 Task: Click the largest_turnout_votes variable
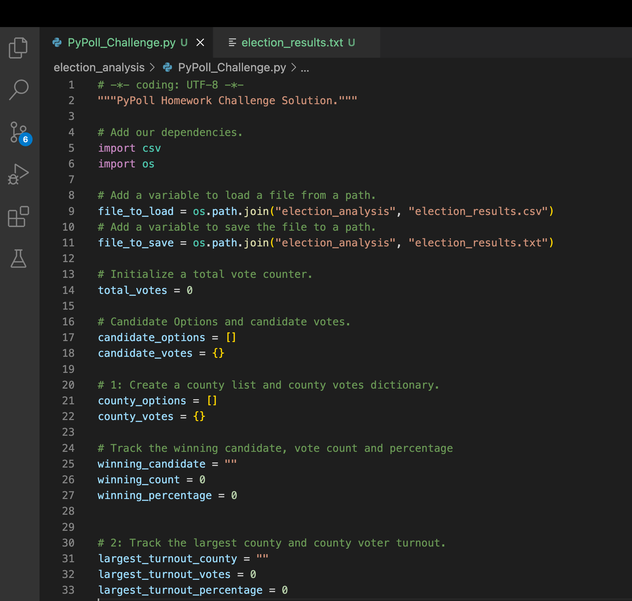(x=164, y=574)
